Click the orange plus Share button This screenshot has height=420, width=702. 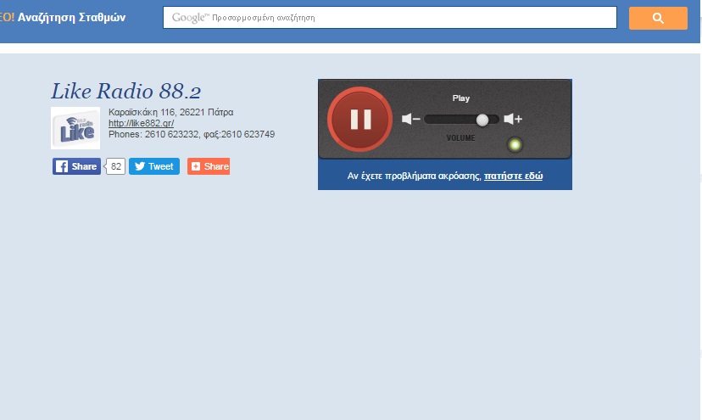(x=209, y=166)
